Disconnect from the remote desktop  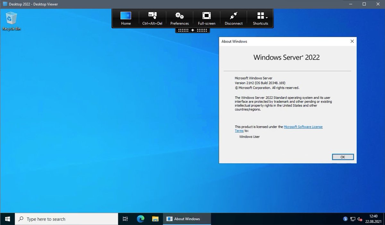point(234,18)
